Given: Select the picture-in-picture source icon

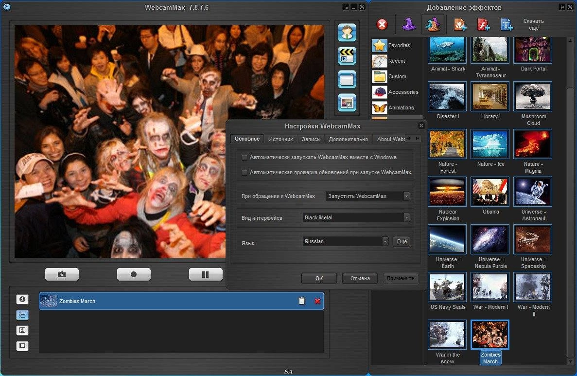Looking at the screenshot, I should tap(347, 103).
